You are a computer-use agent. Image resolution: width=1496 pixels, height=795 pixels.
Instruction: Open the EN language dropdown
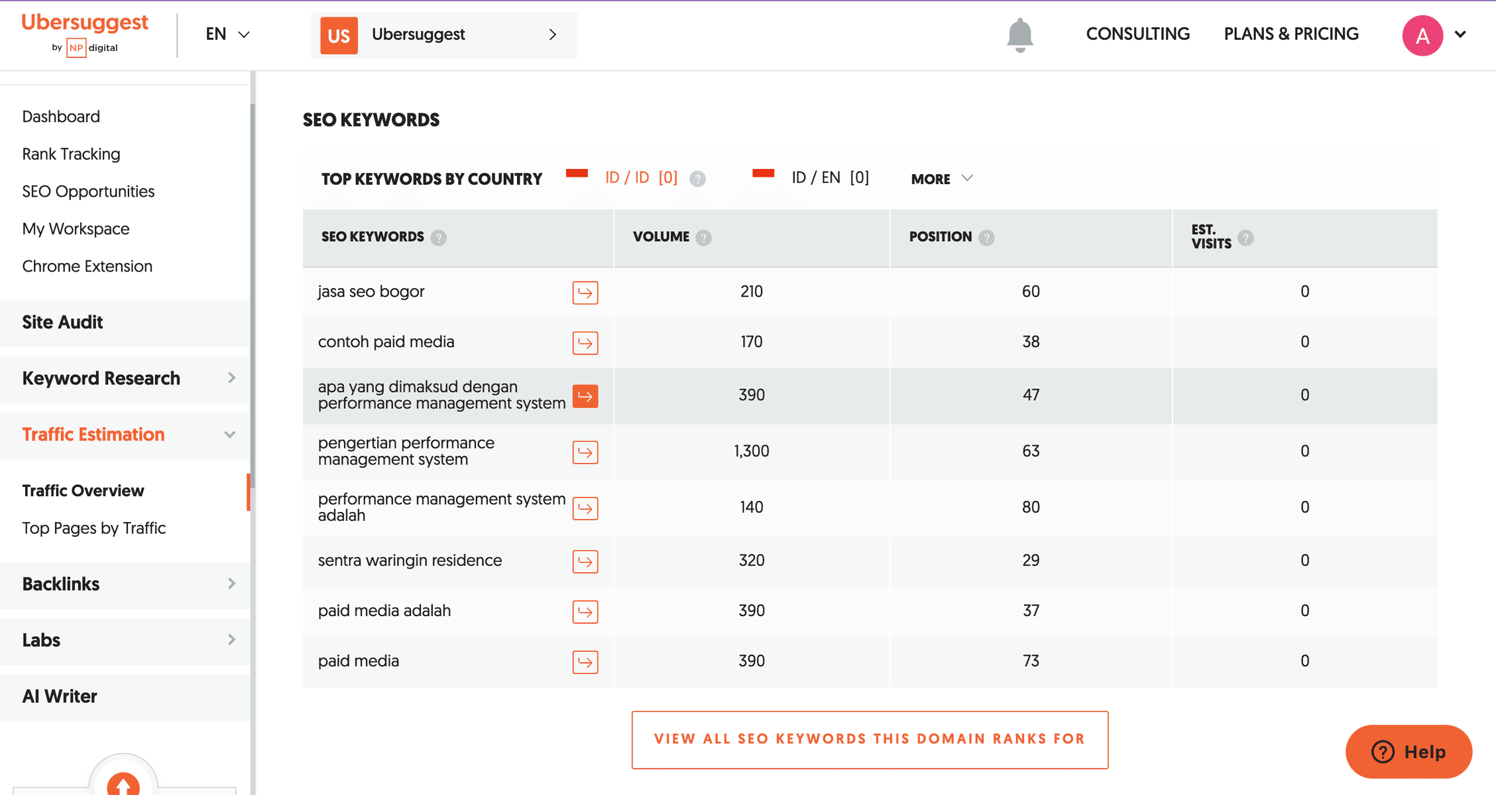227,34
